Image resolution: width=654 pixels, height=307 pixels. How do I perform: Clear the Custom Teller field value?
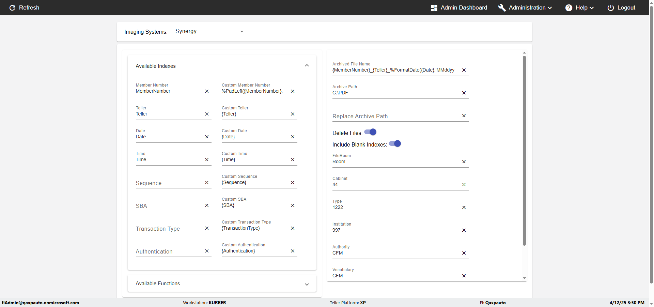(293, 114)
